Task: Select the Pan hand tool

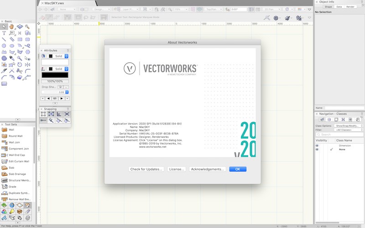Action: coord(12,27)
